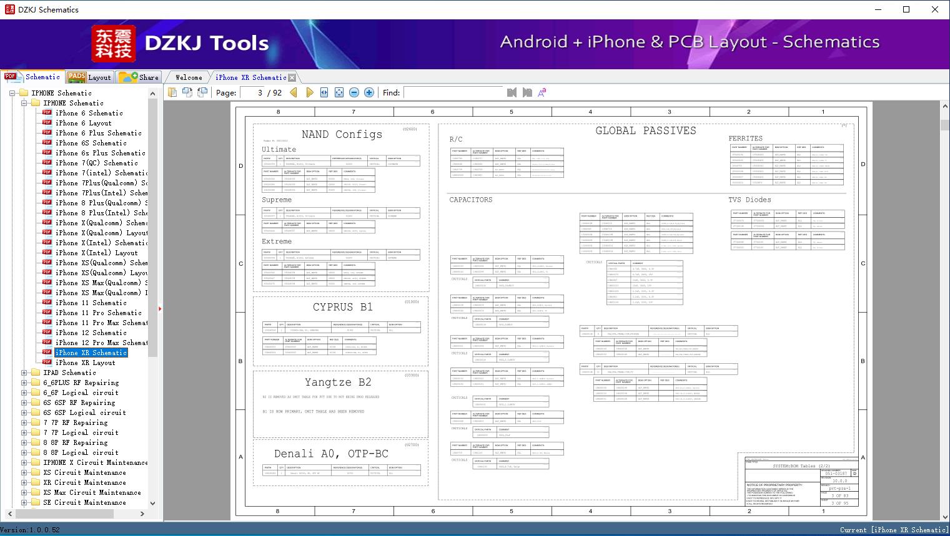Switch to the Schematic tab
This screenshot has height=536, width=950.
click(x=32, y=77)
